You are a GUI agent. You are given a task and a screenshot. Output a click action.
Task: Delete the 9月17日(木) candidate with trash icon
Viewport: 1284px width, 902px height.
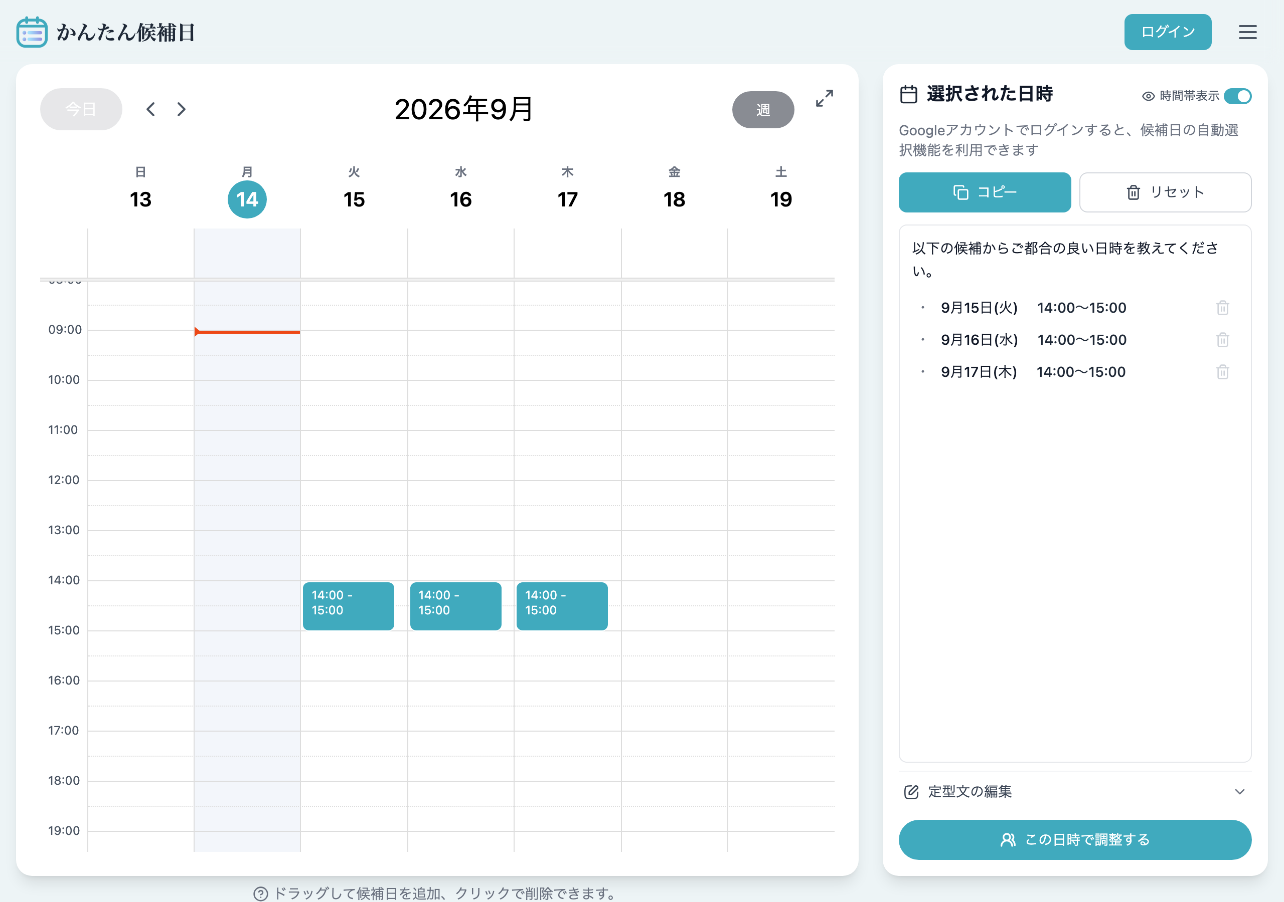point(1222,372)
